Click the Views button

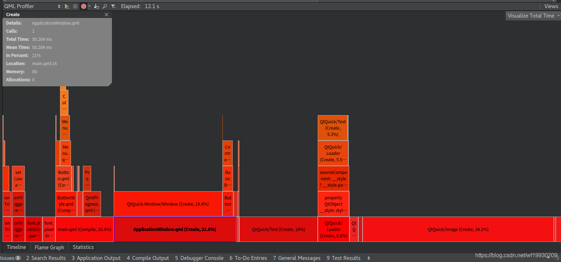click(x=551, y=6)
